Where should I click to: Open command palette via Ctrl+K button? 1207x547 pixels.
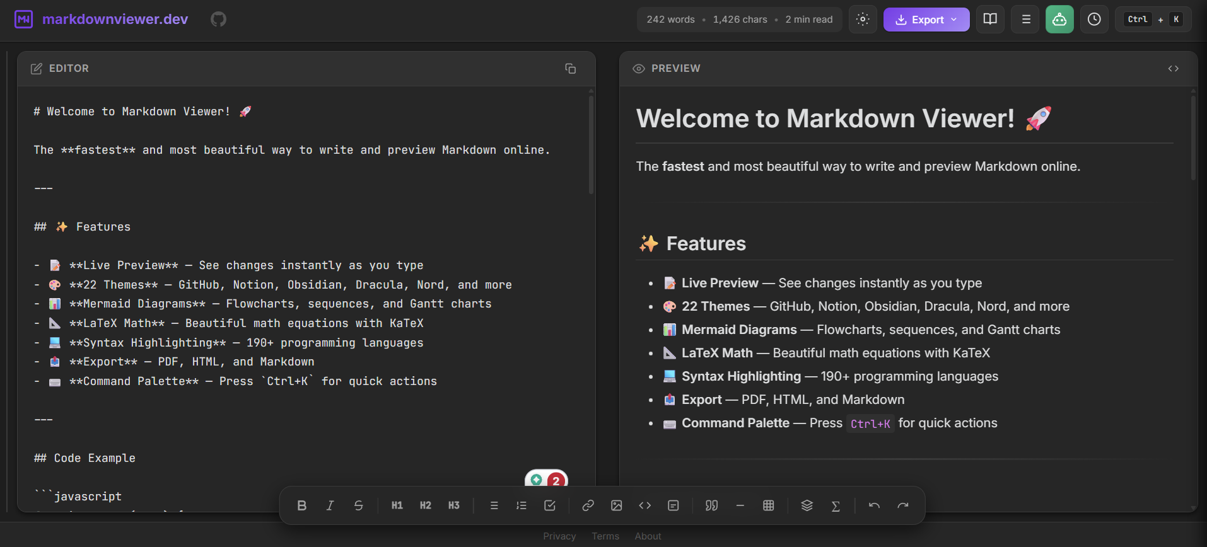coord(1153,20)
